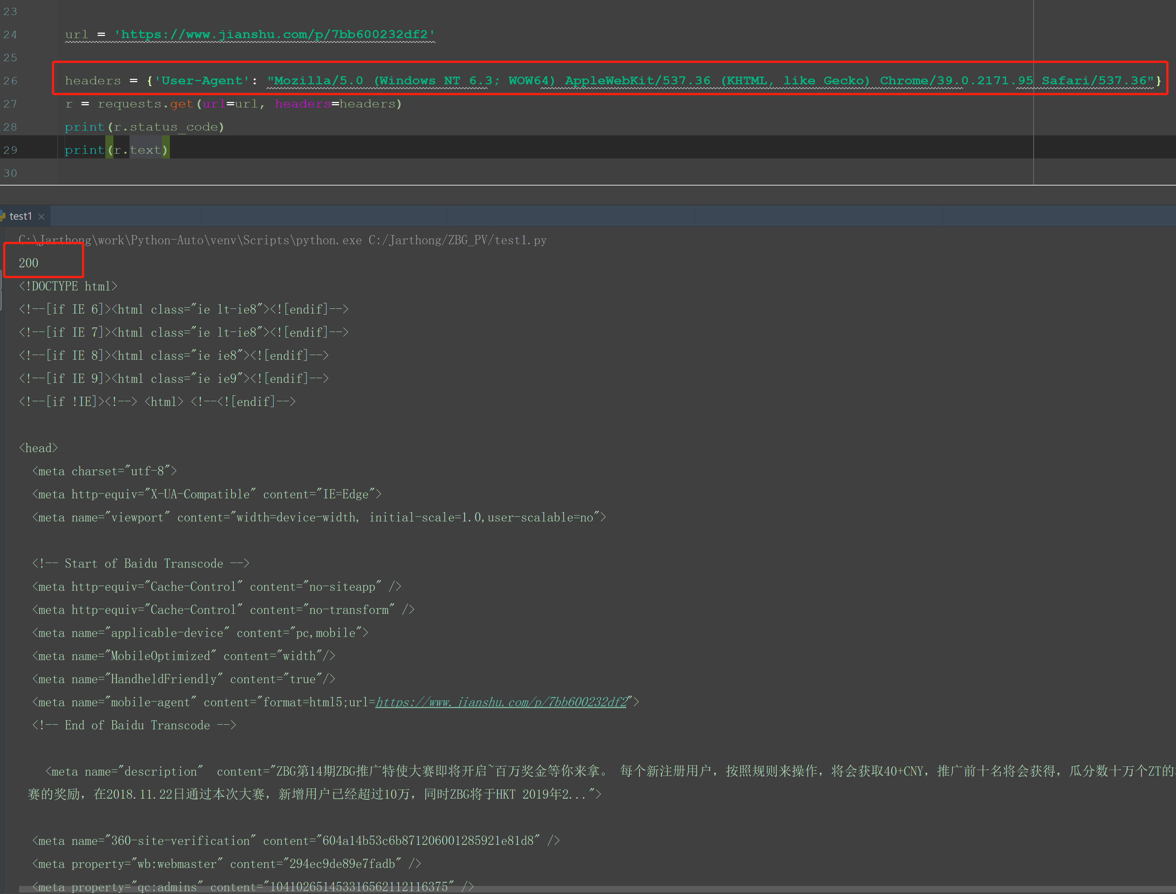Click the 200 status code output

(x=29, y=263)
